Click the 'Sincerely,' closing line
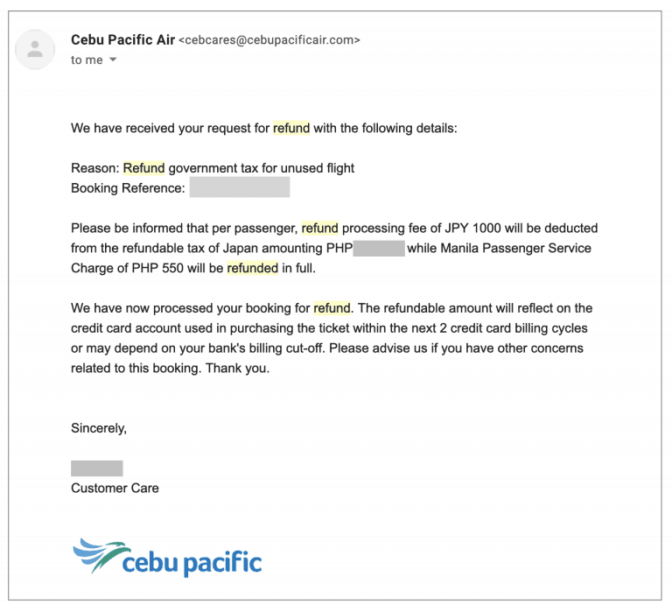Viewport: 672px width, 612px height. pyautogui.click(x=99, y=429)
